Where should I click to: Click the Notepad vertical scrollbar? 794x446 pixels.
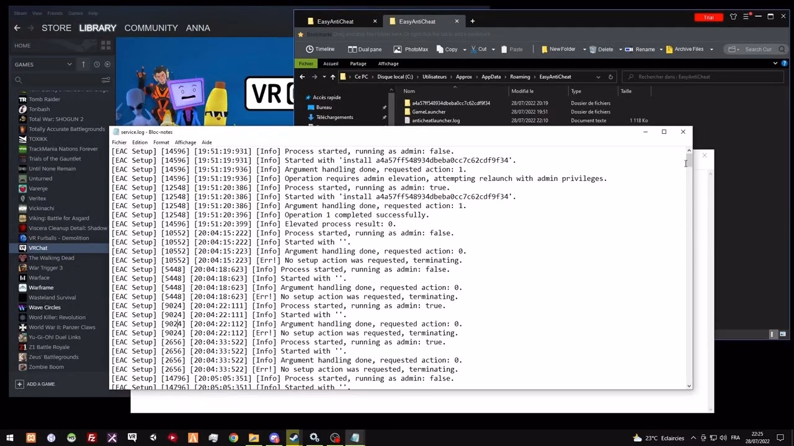[x=689, y=268]
